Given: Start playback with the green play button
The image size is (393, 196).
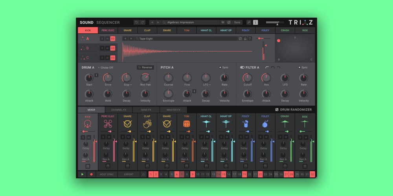Looking at the screenshot, I should pos(82,174).
